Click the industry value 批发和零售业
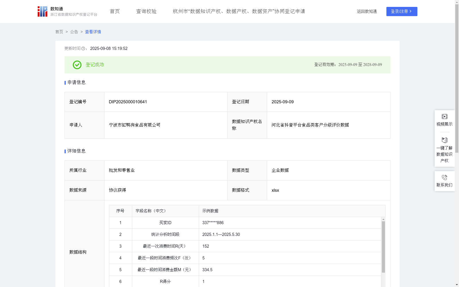Image resolution: width=459 pixels, height=287 pixels. pos(122,170)
